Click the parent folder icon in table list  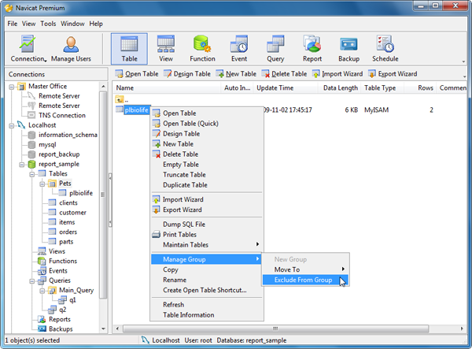point(120,99)
